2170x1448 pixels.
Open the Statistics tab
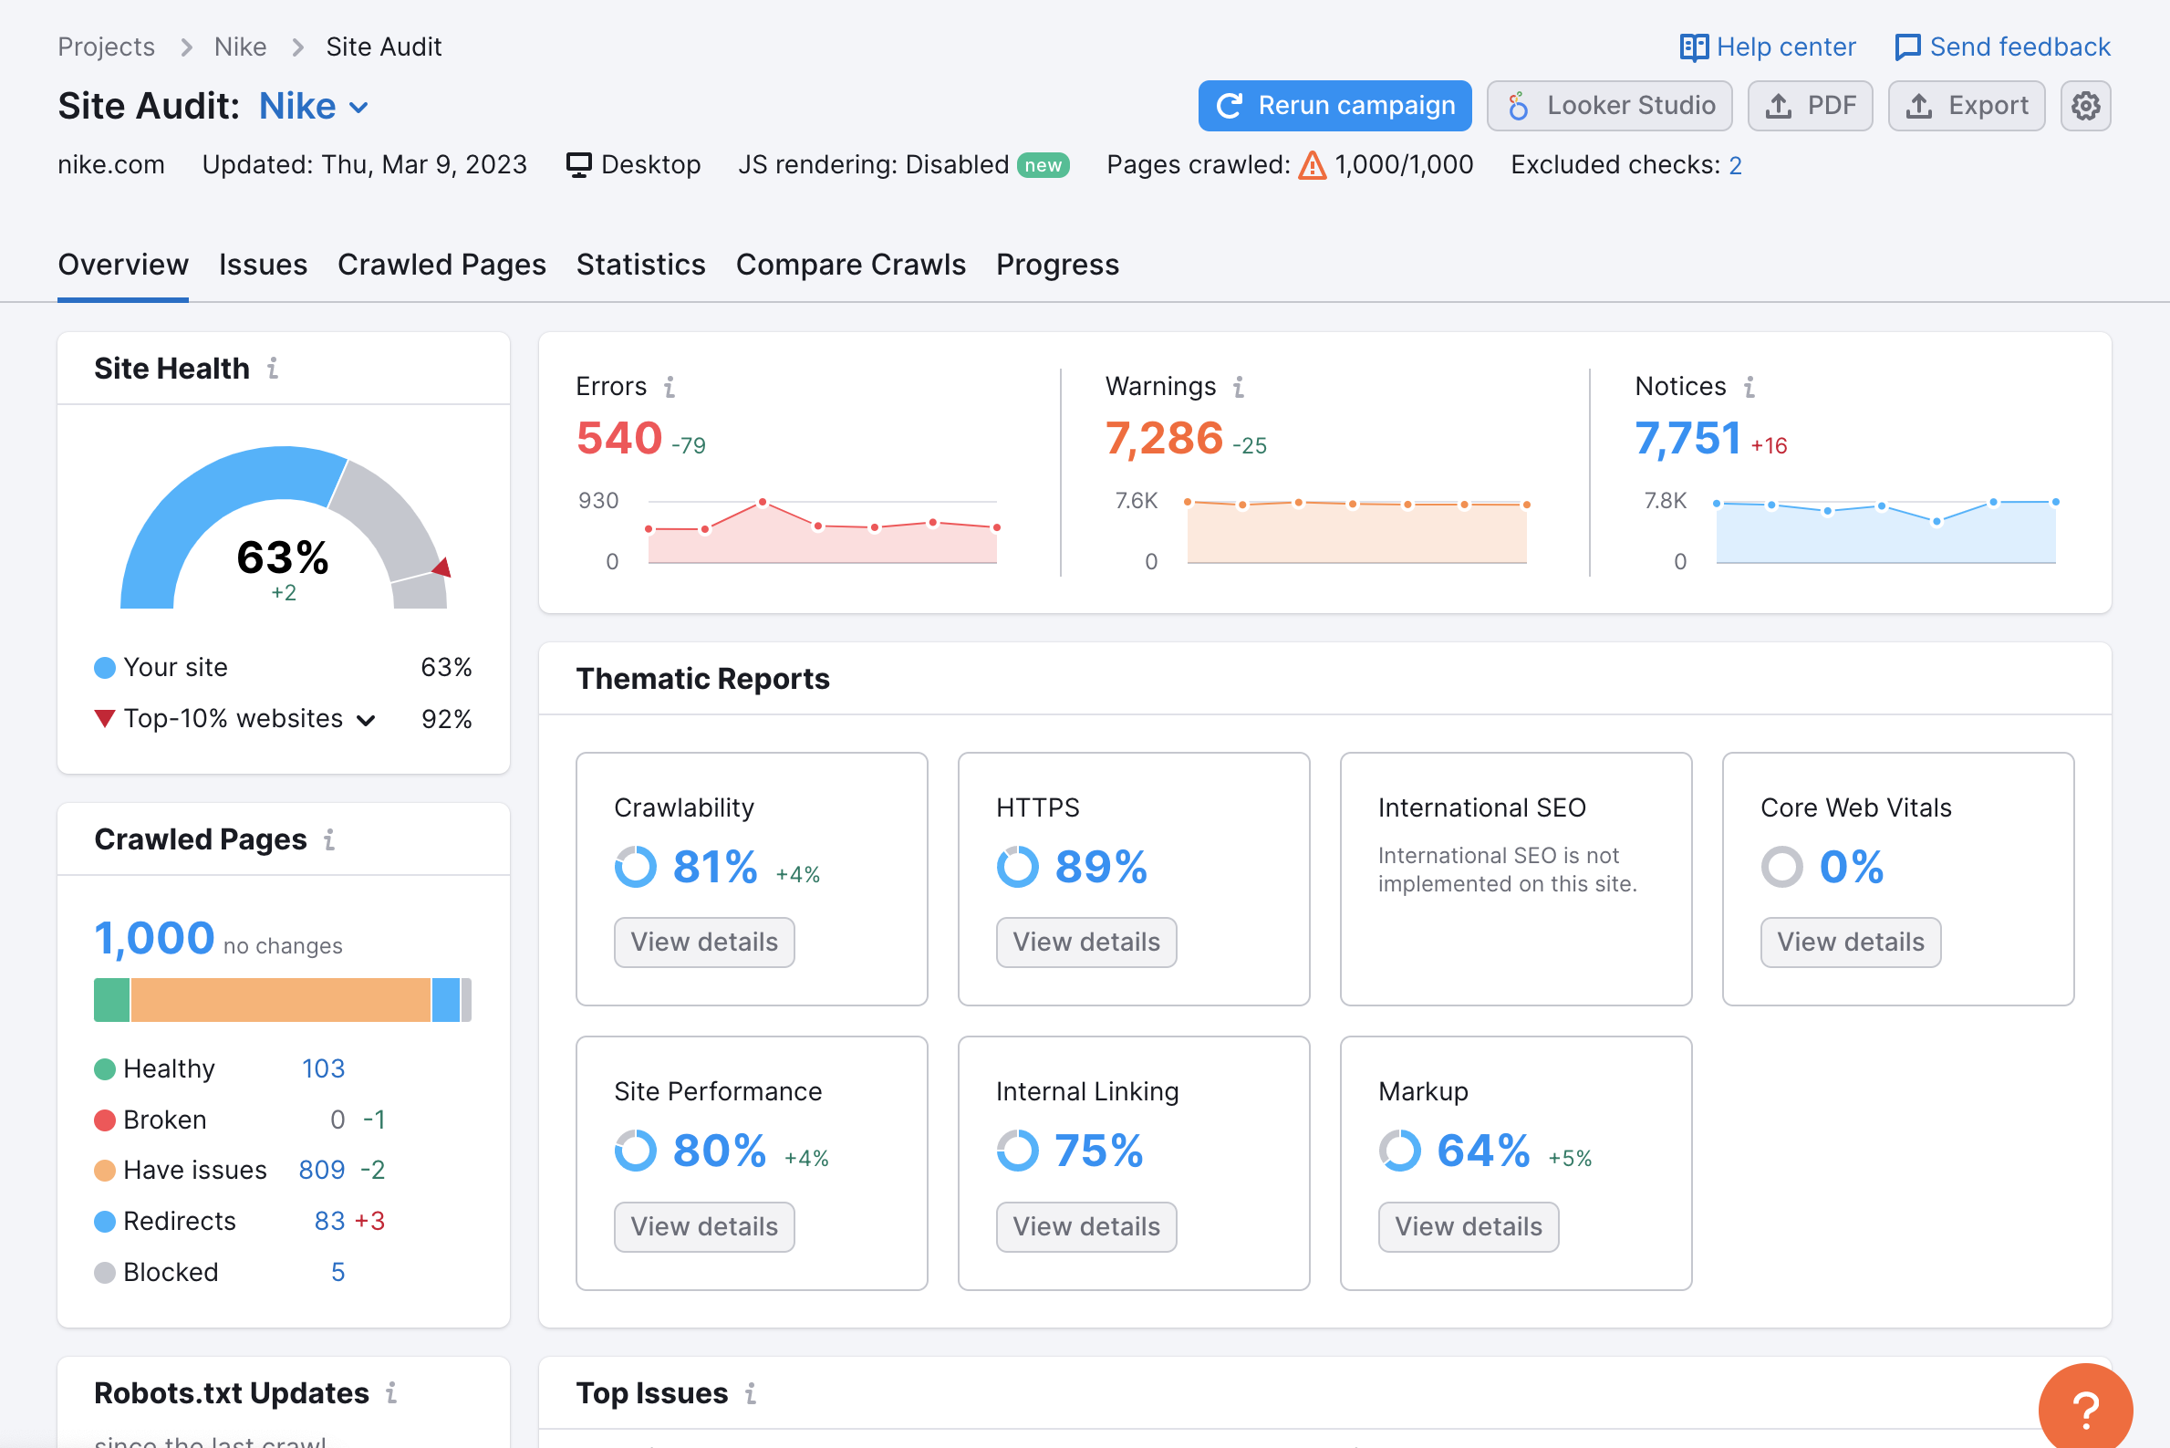click(641, 265)
